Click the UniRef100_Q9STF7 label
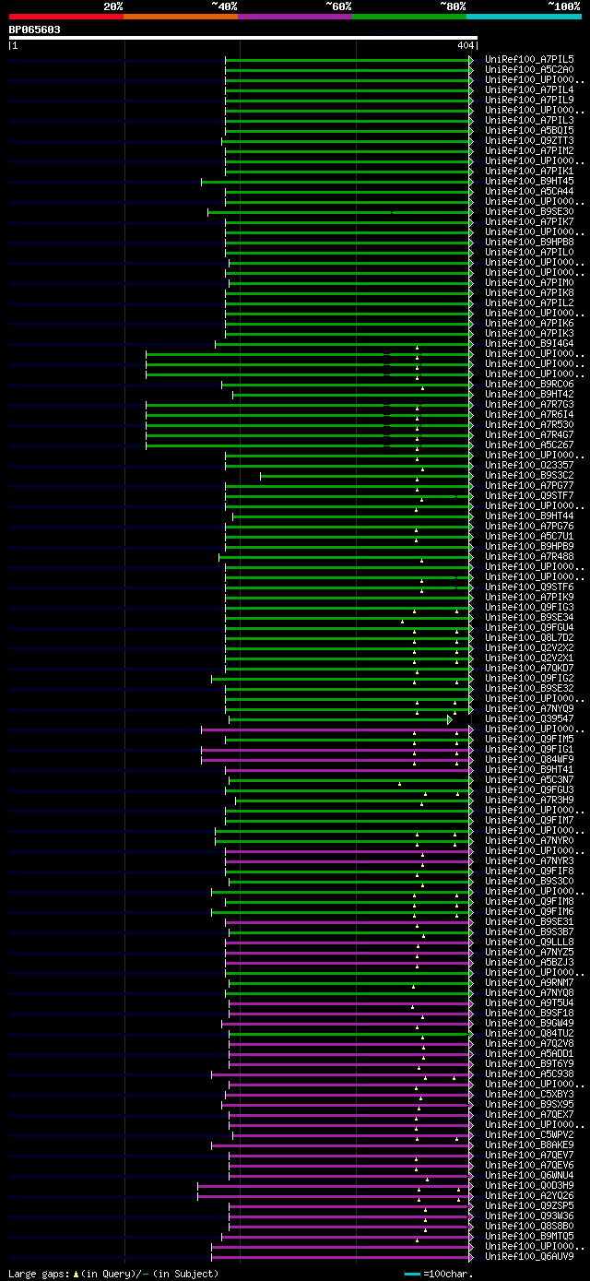The image size is (590, 1281). pos(529,495)
